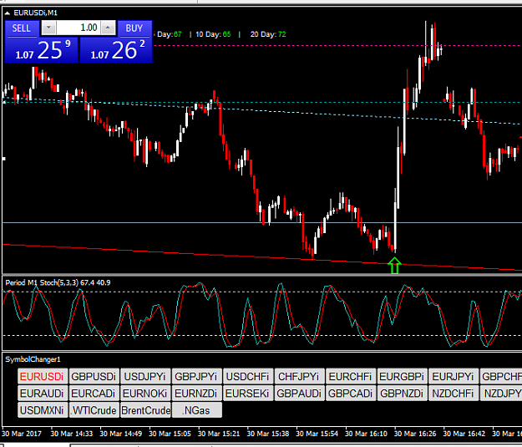This screenshot has width=522, height=447.
Task: Click the 30 Mar 14:33 time label
Action: [72, 434]
